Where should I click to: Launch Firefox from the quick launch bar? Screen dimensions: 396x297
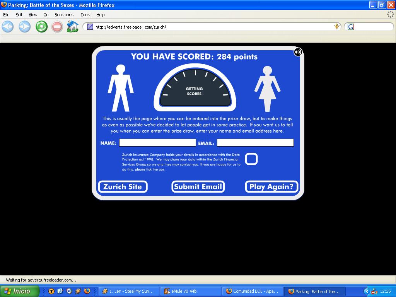87,291
